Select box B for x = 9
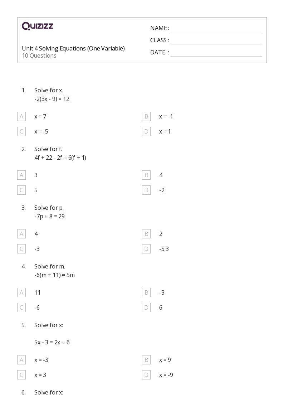 [146, 360]
